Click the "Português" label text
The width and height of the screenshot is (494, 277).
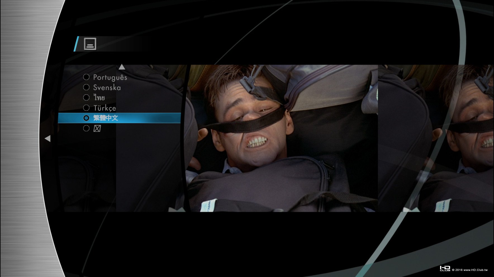click(x=110, y=77)
